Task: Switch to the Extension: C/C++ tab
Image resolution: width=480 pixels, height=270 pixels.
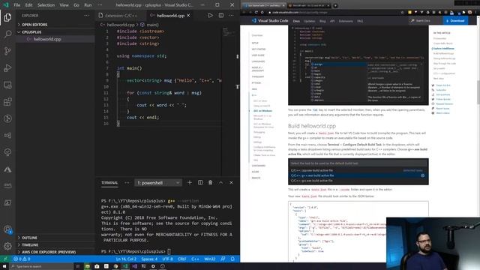Action: pyautogui.click(x=121, y=15)
